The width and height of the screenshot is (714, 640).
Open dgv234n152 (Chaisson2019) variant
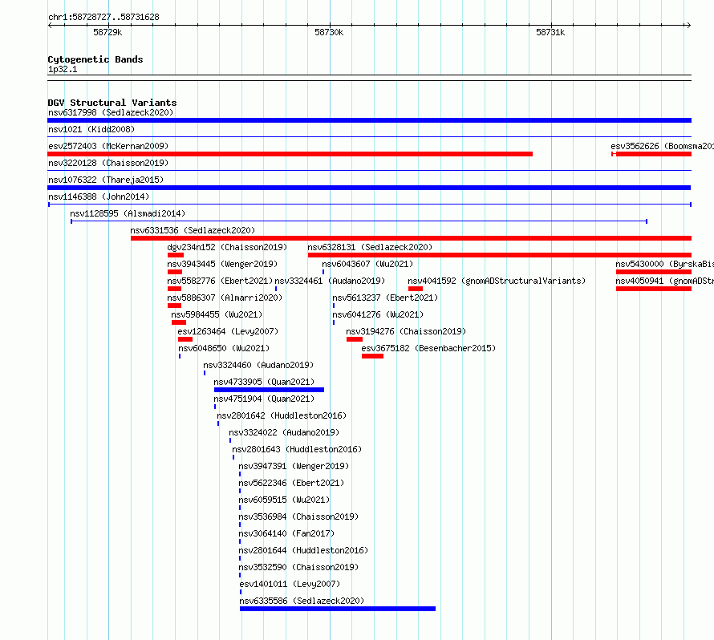(x=227, y=247)
